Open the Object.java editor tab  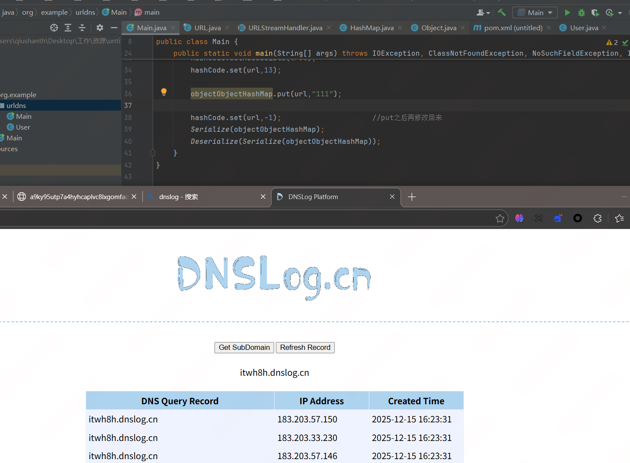pos(438,28)
